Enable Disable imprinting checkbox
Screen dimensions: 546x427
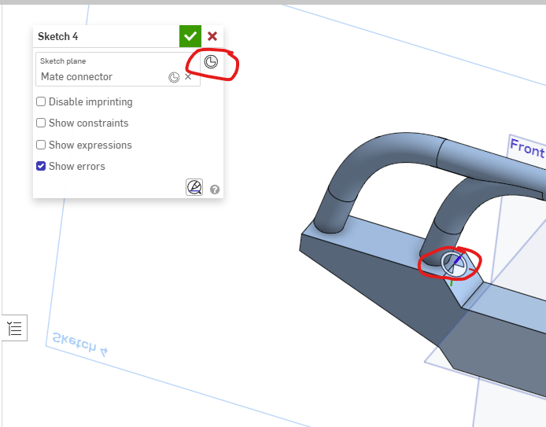click(41, 101)
